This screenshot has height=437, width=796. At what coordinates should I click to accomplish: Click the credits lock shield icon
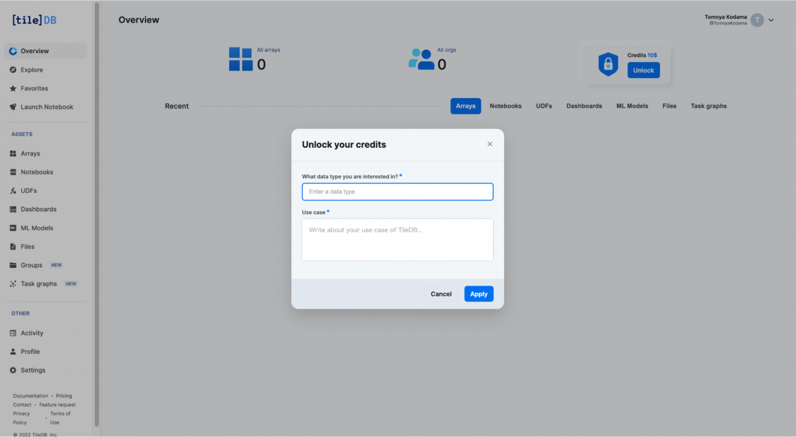[x=608, y=64]
